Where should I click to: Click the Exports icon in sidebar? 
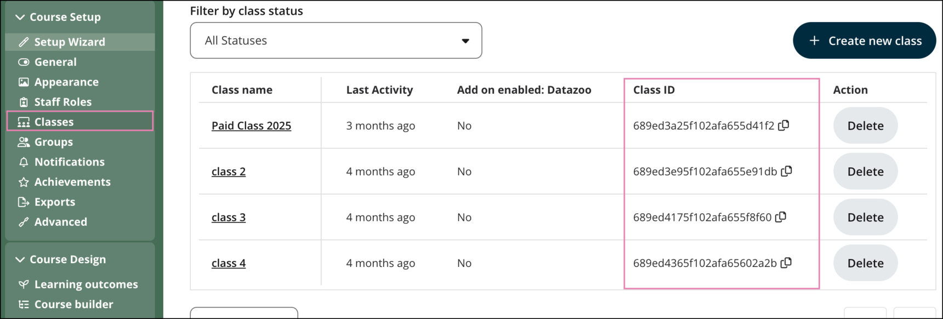pos(24,202)
